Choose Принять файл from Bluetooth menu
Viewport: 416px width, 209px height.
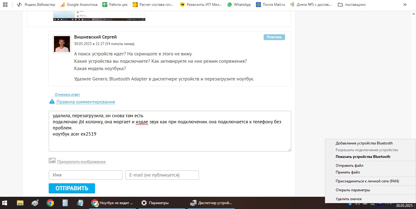[x=371, y=172]
